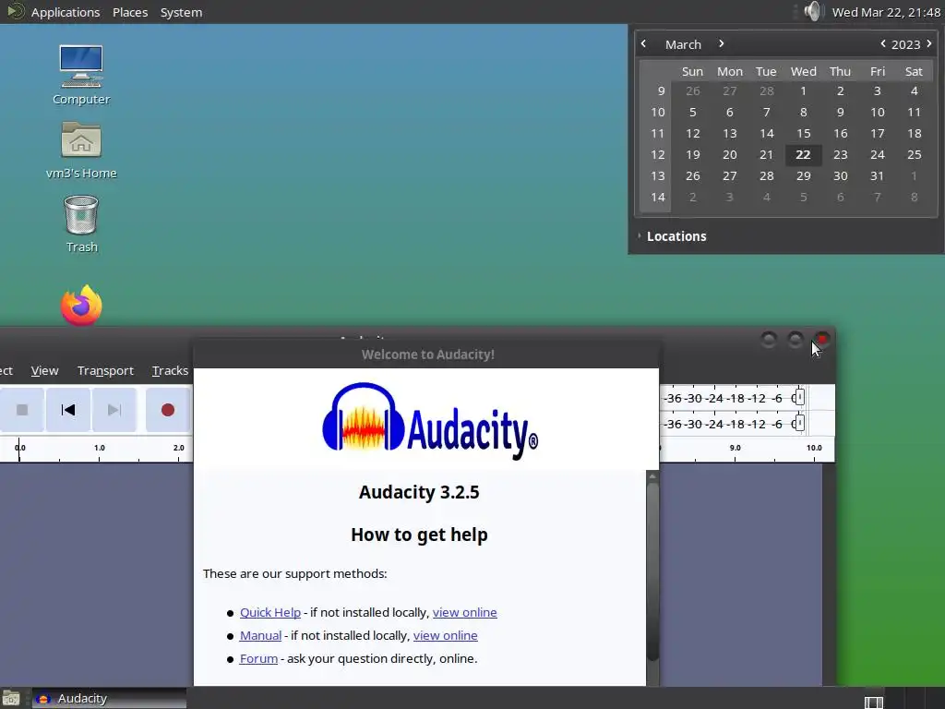Click the welcome dialog vertical scrollbar
945x709 pixels.
point(652,570)
